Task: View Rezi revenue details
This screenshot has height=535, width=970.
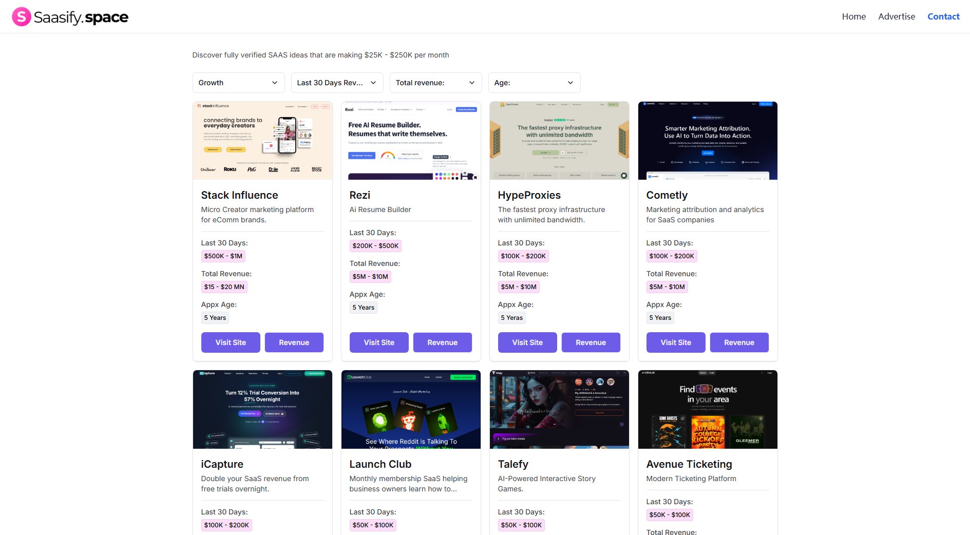Action: point(442,342)
